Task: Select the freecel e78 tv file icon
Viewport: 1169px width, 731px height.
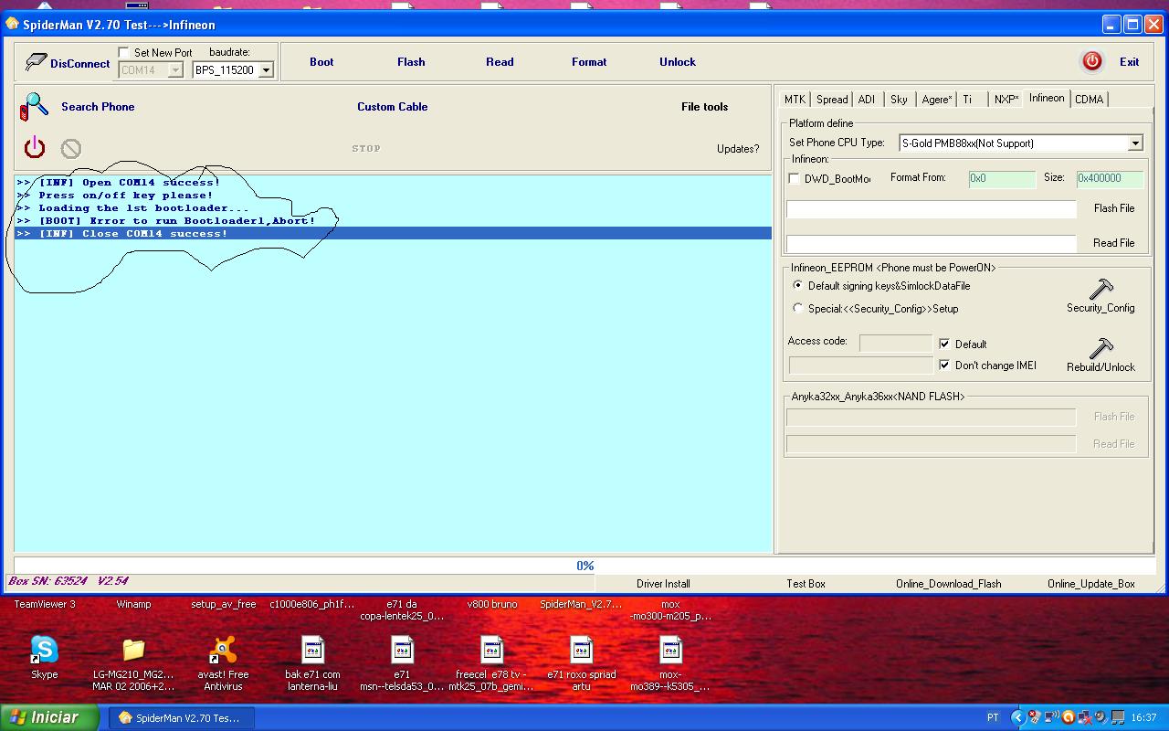Action: coord(491,650)
